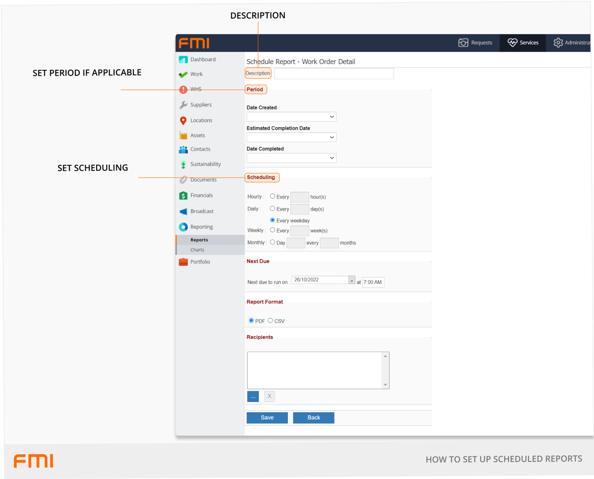The width and height of the screenshot is (594, 479).
Task: Open Work via green checkmark icon
Action: tap(183, 74)
